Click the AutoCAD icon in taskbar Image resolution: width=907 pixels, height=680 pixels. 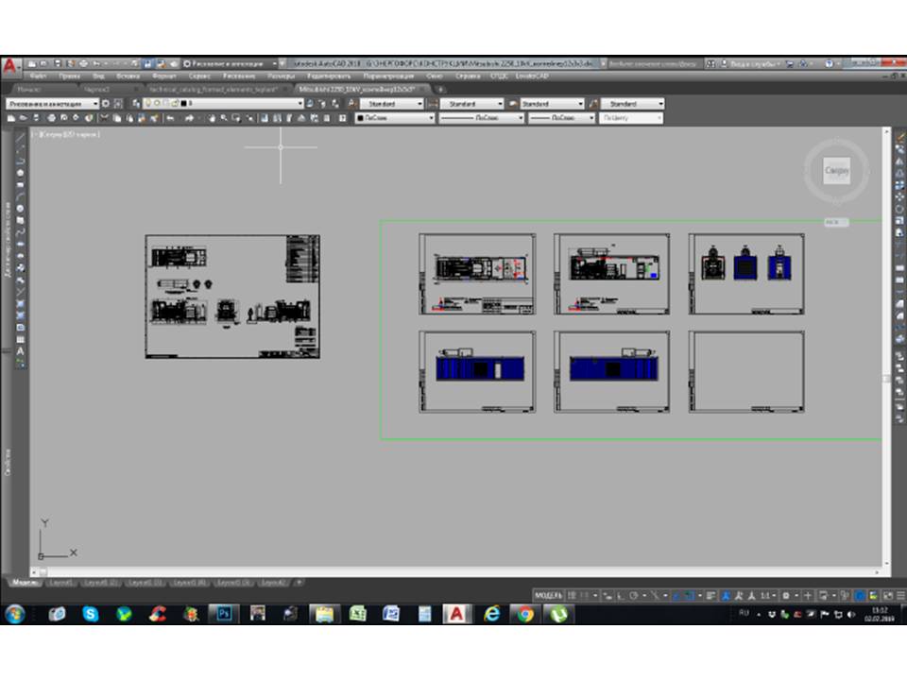pyautogui.click(x=457, y=614)
